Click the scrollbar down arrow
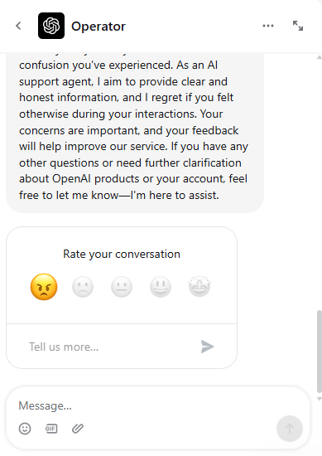Viewport: 322px width, 456px height. click(x=320, y=399)
